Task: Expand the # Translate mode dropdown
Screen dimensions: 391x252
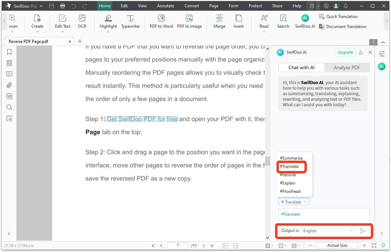Action: (x=294, y=202)
